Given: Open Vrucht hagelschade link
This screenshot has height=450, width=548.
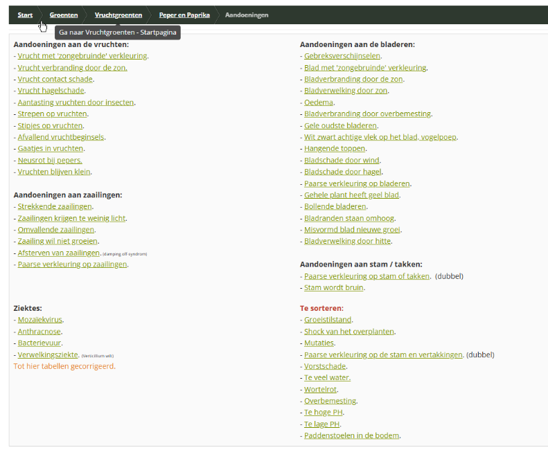Looking at the screenshot, I should [51, 91].
